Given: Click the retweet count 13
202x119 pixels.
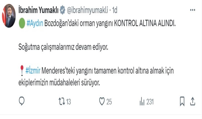Looking at the screenshot, I should (69, 102).
